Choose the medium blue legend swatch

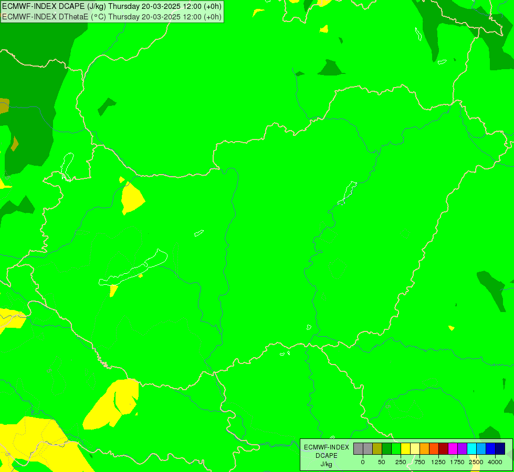(x=491, y=449)
